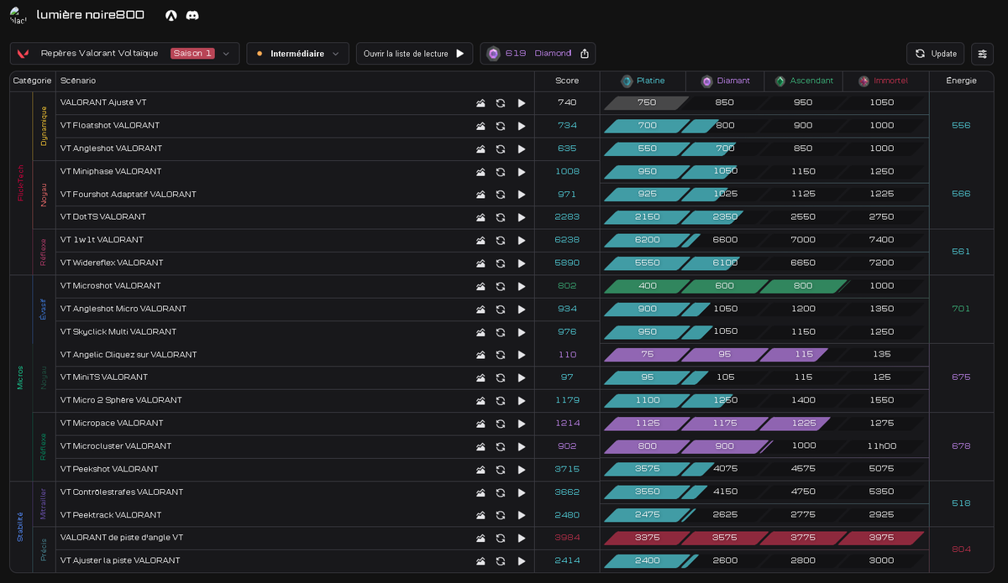The width and height of the screenshot is (1008, 583).
Task: Play VALORANT Ajusté VT scenario
Action: pos(522,103)
